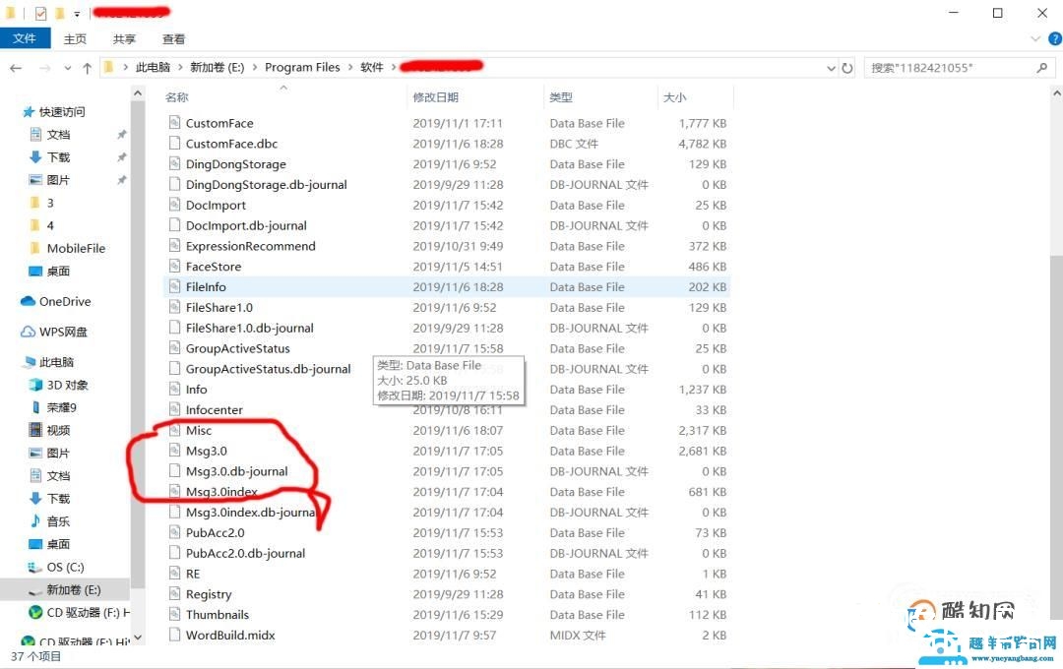Click the magnifier icon in search box
Image resolution: width=1063 pixels, height=669 pixels.
tap(1042, 68)
